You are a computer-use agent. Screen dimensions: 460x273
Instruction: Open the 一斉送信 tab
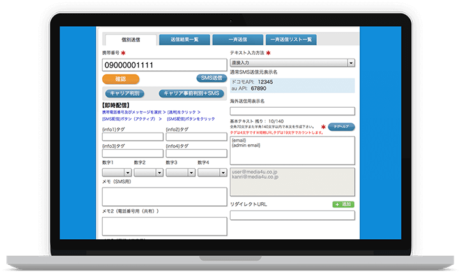point(238,40)
